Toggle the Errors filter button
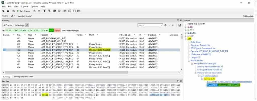The width and height of the screenshot is (257, 101). coord(57,30)
